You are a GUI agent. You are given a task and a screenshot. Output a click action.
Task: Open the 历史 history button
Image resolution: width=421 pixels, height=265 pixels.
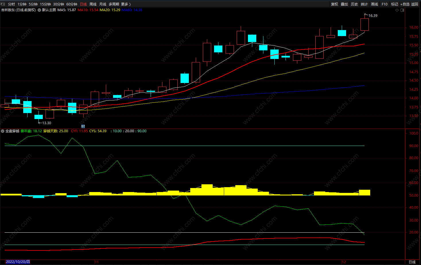tap(354, 4)
